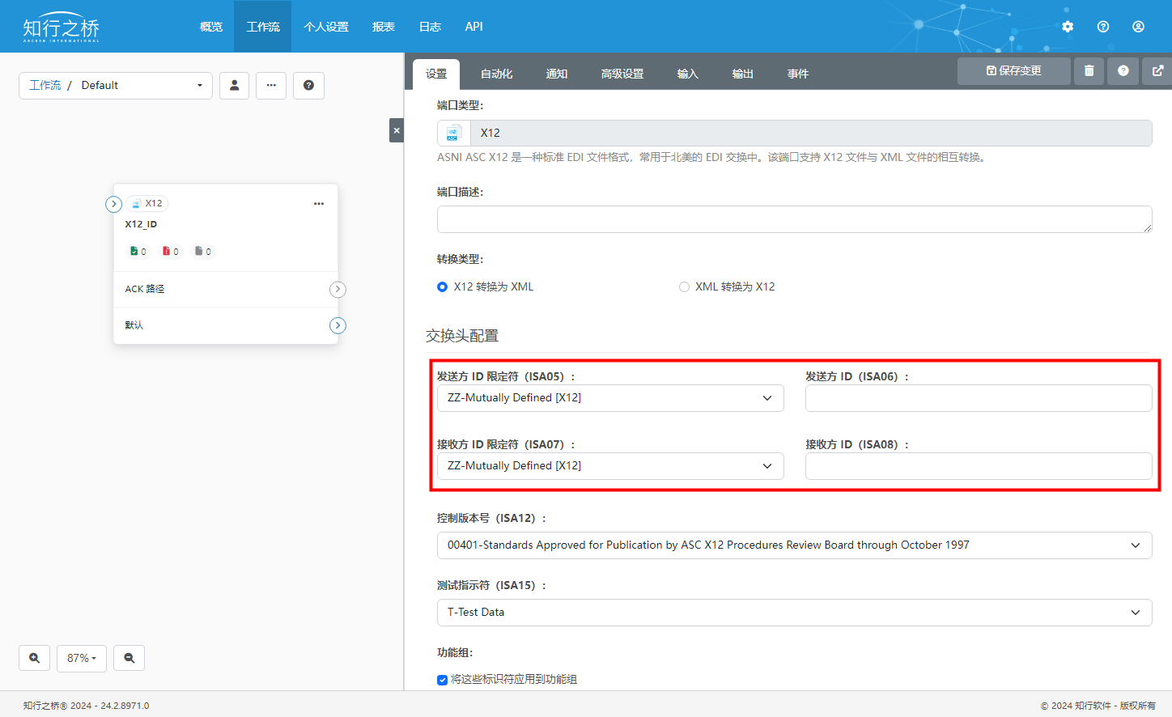1172x717 pixels.
Task: Select the XML 转换为 X12 radio button
Action: [x=684, y=287]
